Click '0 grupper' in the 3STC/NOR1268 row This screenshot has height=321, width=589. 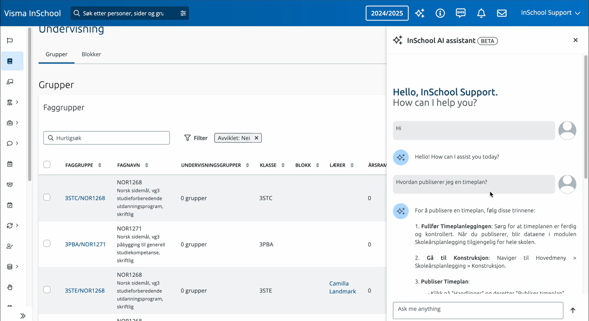coord(194,198)
